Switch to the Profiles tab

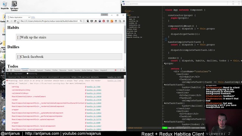pyautogui.click(x=55, y=70)
